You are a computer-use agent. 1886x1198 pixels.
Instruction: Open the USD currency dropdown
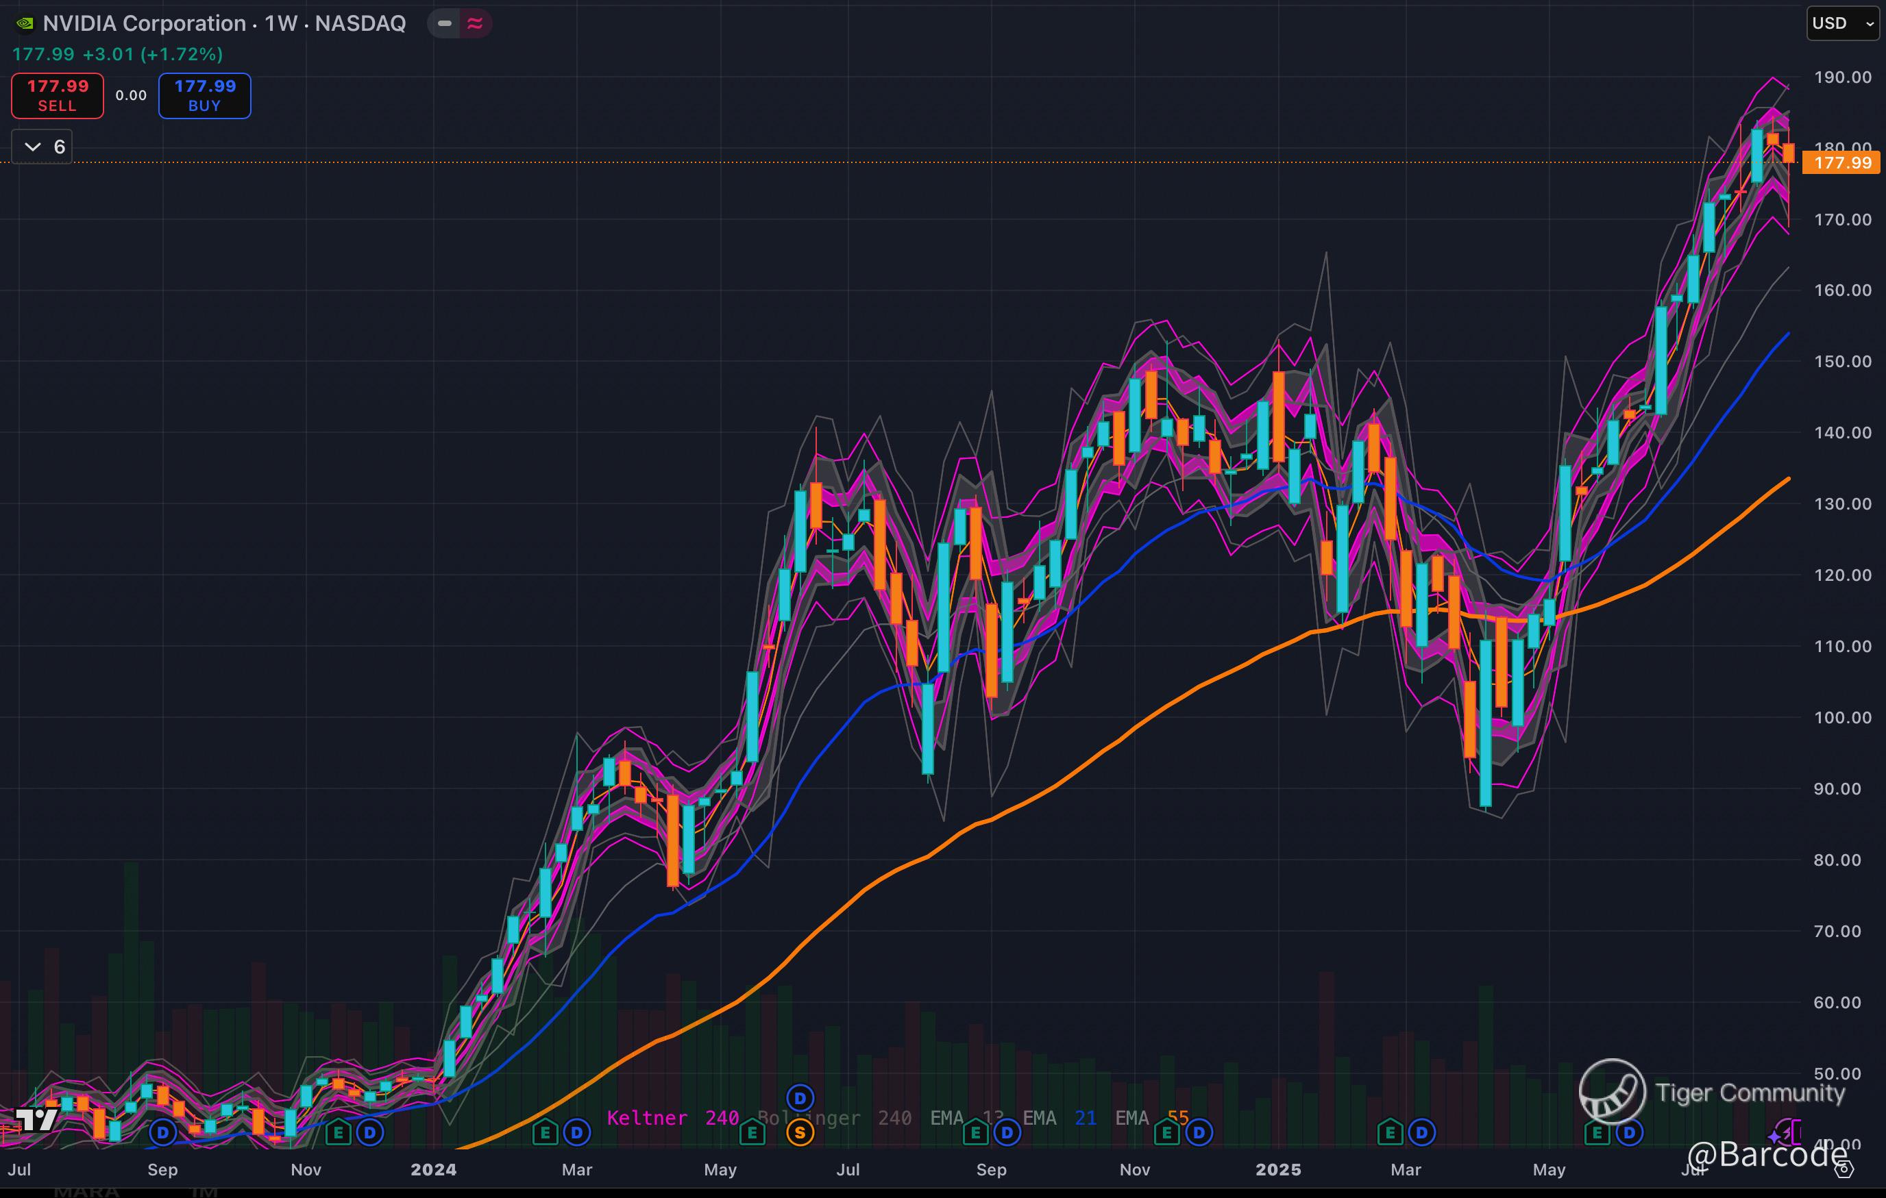(x=1842, y=23)
